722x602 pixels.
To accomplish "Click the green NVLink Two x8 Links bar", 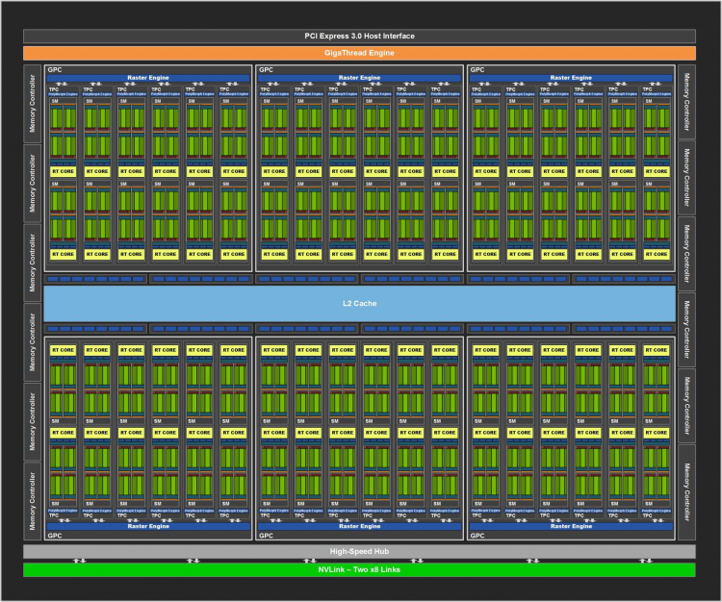I will click(359, 570).
